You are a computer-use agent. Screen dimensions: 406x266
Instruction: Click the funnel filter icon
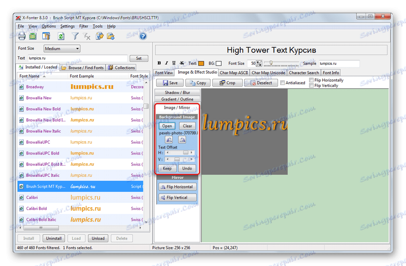point(75,36)
